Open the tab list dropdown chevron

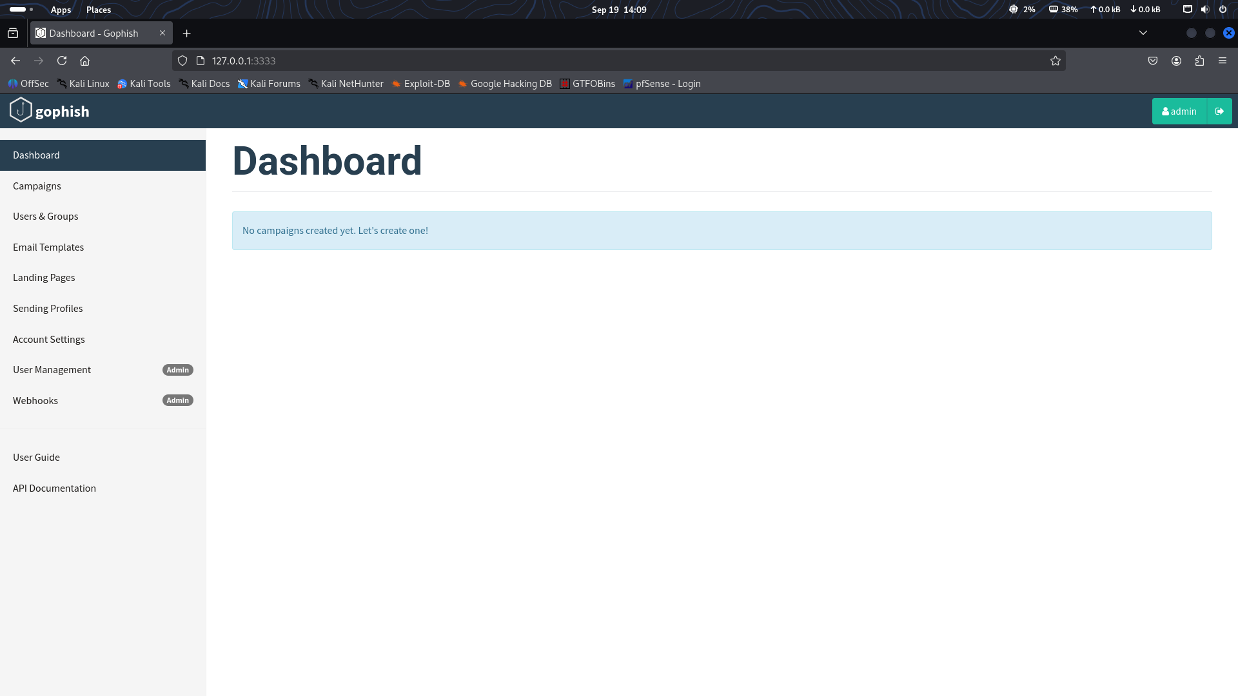(1143, 32)
